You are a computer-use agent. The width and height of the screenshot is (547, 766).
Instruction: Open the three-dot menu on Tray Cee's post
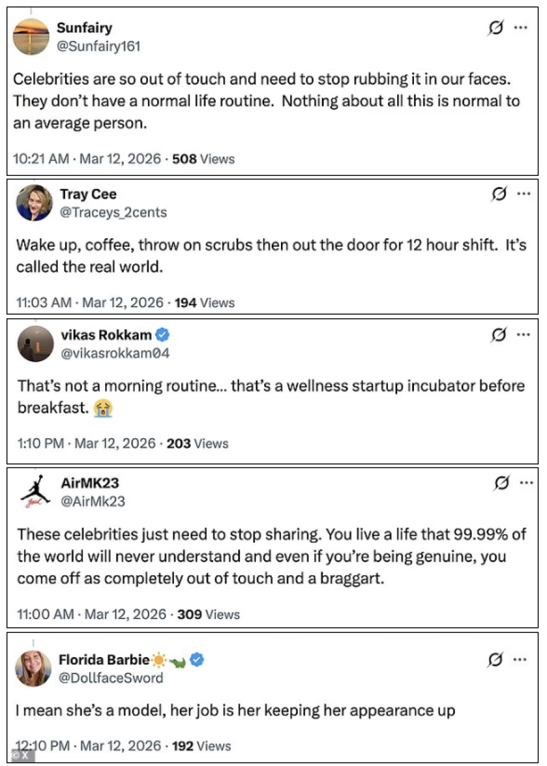(x=523, y=194)
